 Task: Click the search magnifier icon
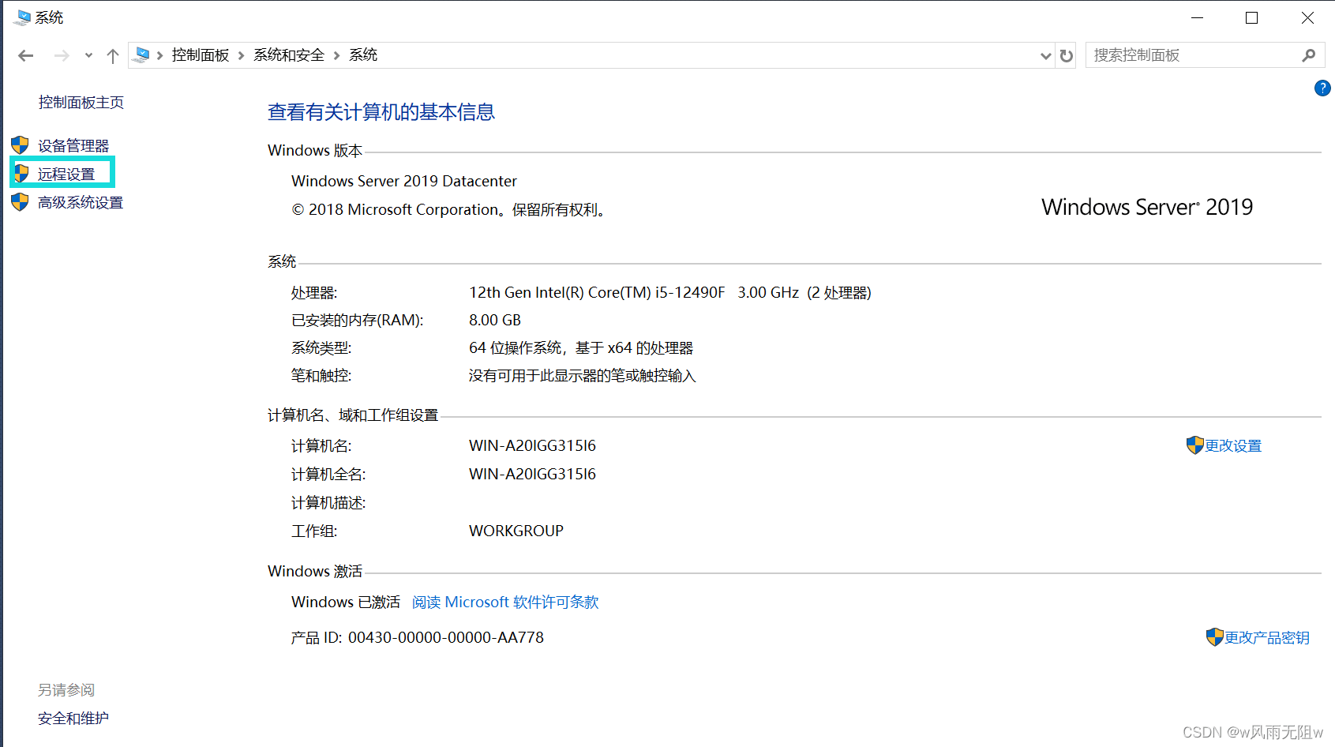pyautogui.click(x=1308, y=55)
